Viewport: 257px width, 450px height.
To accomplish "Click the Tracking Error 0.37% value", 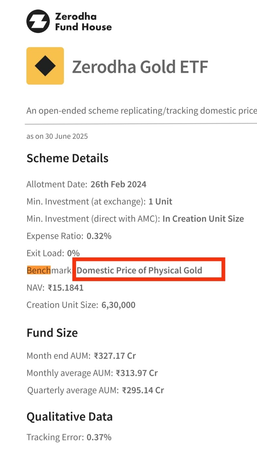I will (99, 437).
